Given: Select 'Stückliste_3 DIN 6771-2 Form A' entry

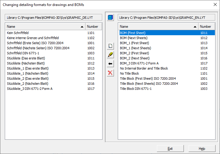Looking at the screenshot, I should point(30,89).
